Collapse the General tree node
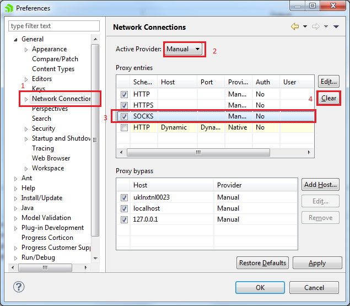Screen dimensions: 350x306 tap(15, 40)
